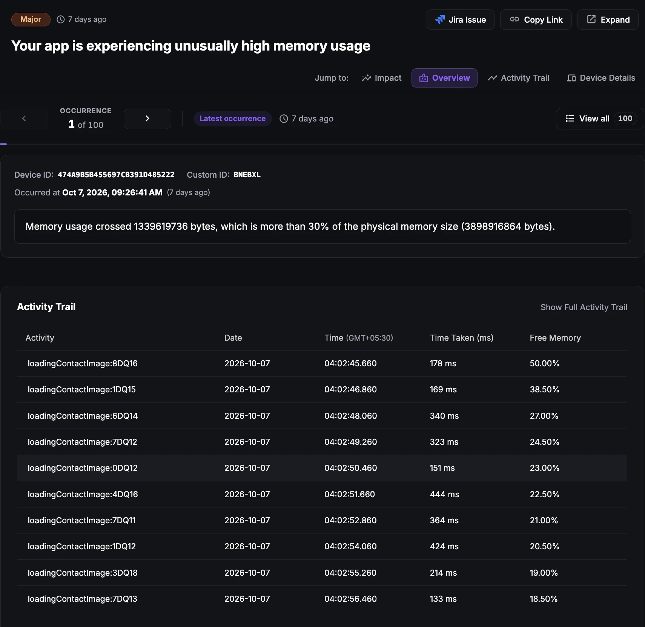This screenshot has height=627, width=645.
Task: Select the loadingContactImage:8DQ16 row
Action: (322, 363)
